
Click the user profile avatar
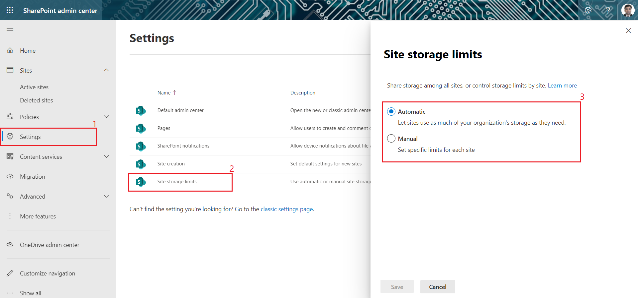pyautogui.click(x=628, y=10)
